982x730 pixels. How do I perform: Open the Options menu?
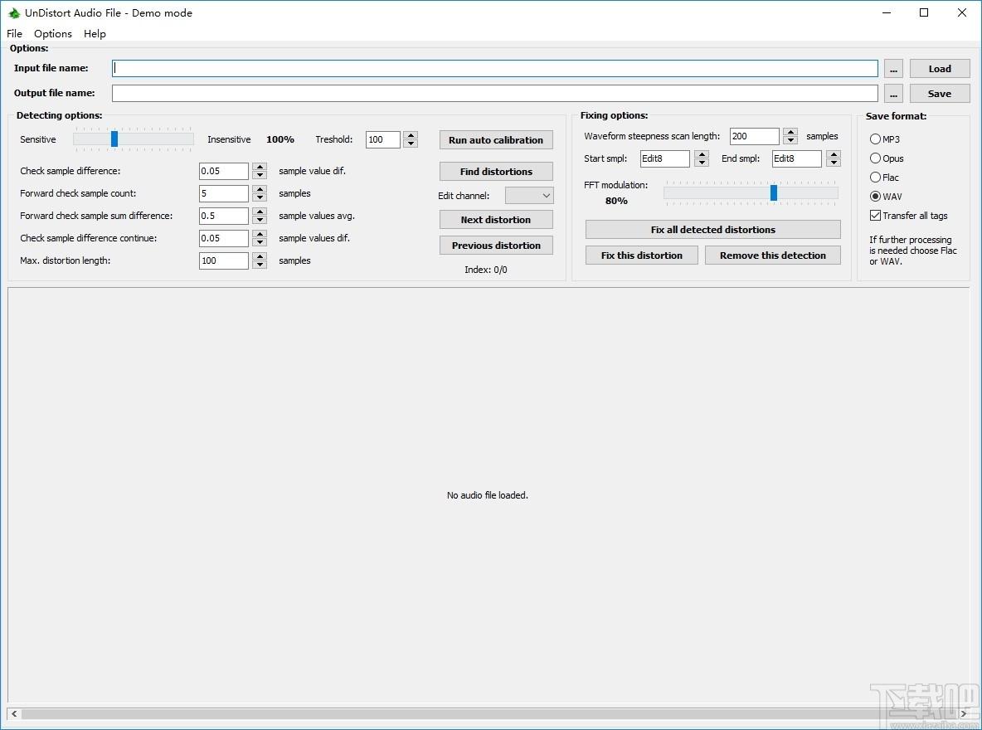[52, 34]
